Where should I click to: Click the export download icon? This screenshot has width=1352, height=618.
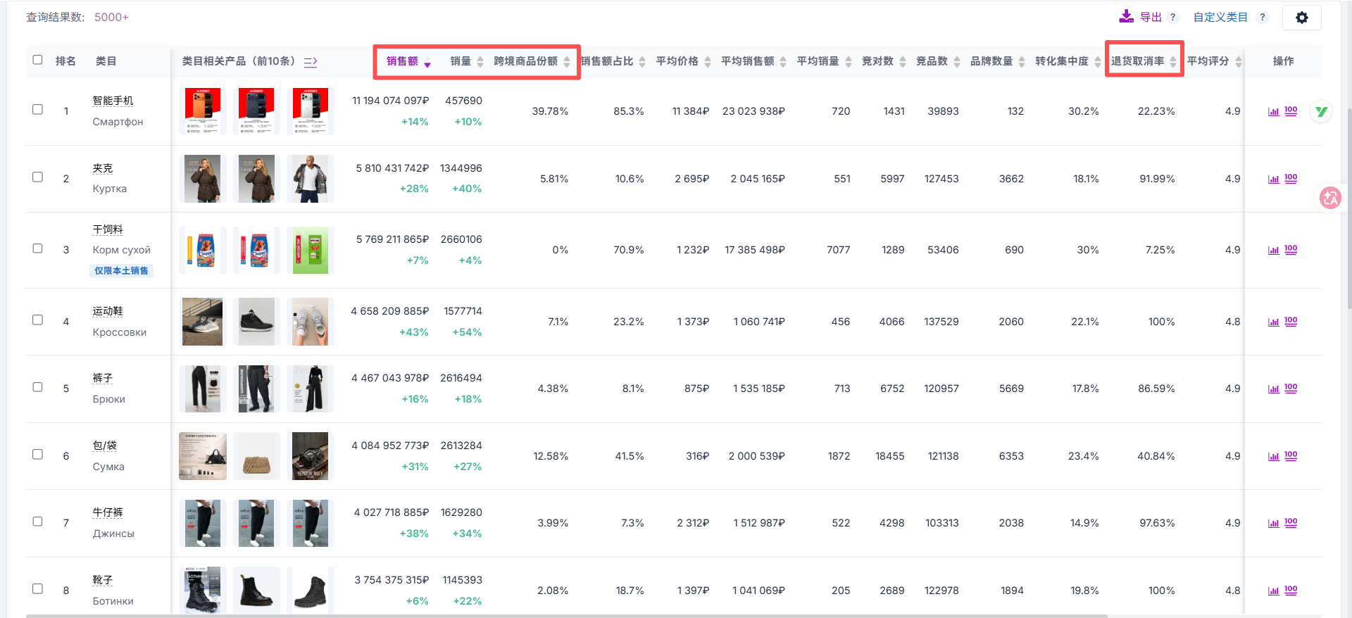pyautogui.click(x=1126, y=16)
